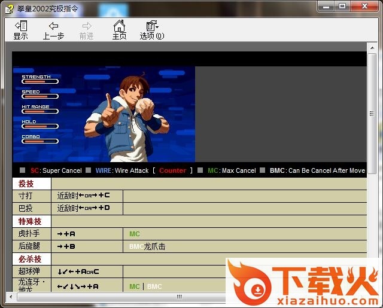
Task: Select the 特殊技 section header
Action: pos(30,221)
